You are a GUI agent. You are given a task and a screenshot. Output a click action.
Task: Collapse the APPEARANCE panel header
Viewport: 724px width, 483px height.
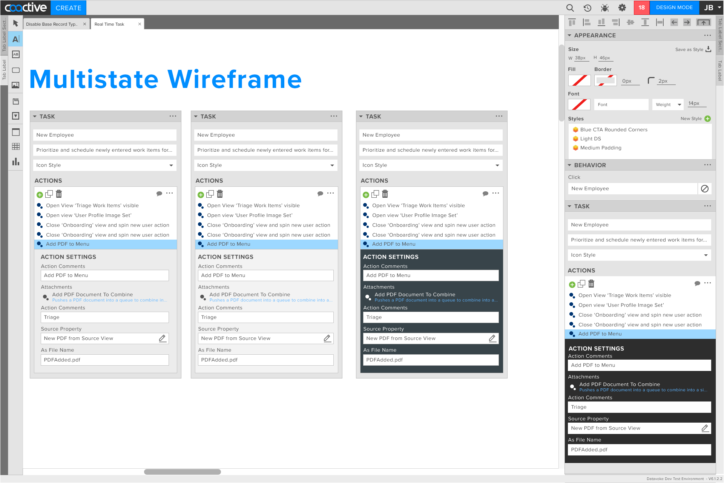(570, 35)
